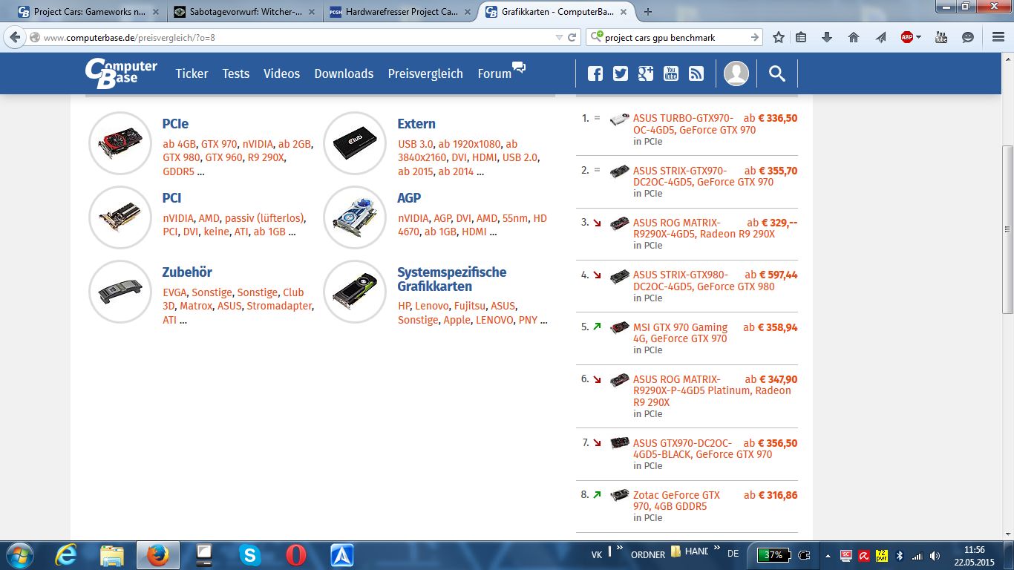Click the vertical page scrollbar thumb
1014x570 pixels.
[x=1007, y=229]
